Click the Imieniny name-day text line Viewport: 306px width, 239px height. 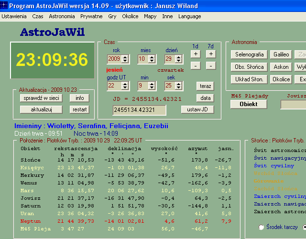click(91, 126)
